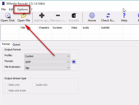Click the Encode clapperboard icon
Image resolution: width=139 pixels, height=105 pixels.
coord(74,16)
